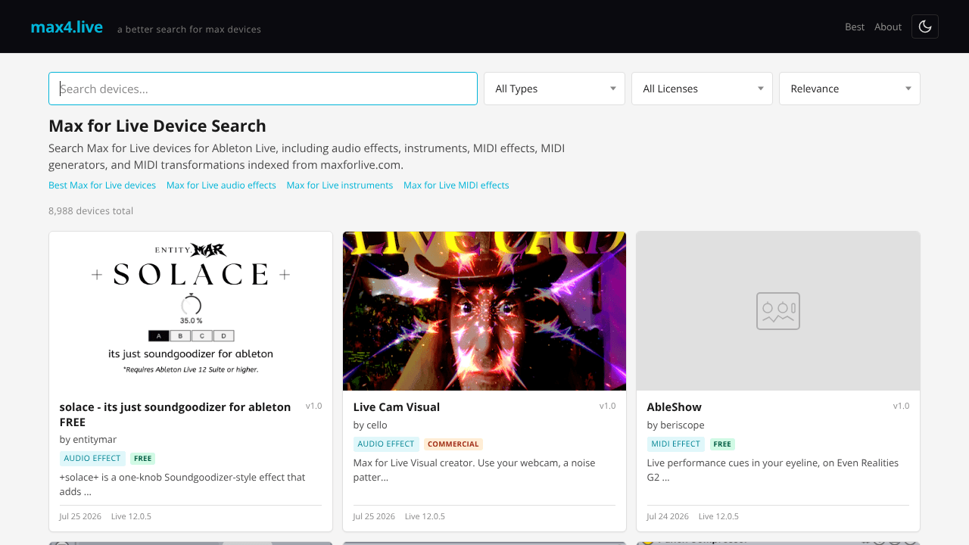Click the AbleShow description text
Screen dimensions: 969x545
click(x=772, y=470)
